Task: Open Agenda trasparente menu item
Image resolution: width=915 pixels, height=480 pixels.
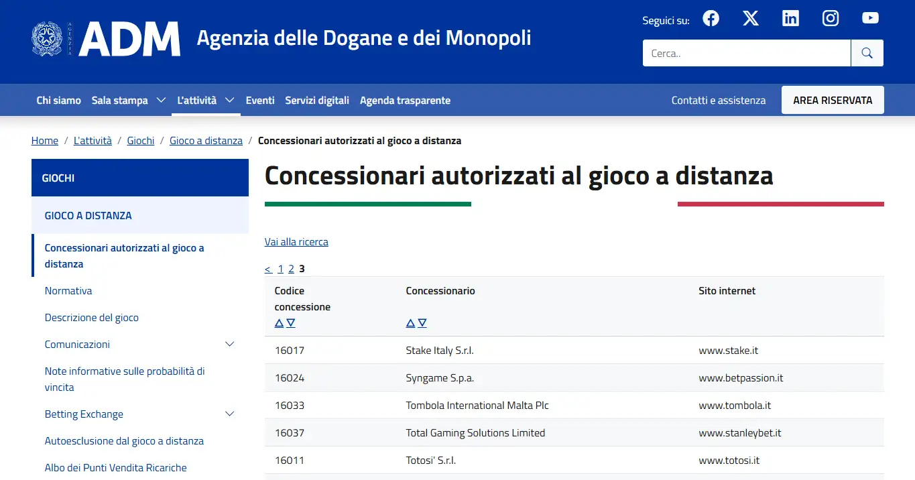Action: point(405,101)
